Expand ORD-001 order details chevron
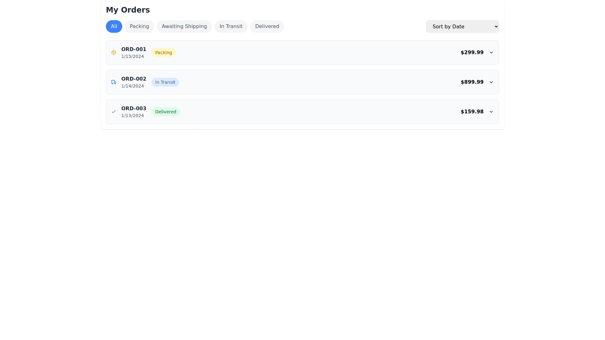This screenshot has width=605, height=340. click(491, 53)
